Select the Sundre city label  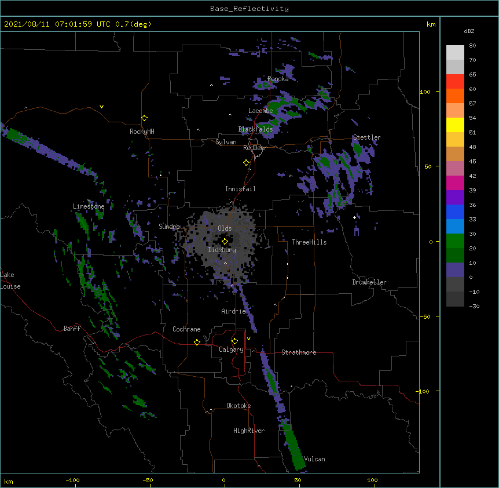[x=169, y=227]
